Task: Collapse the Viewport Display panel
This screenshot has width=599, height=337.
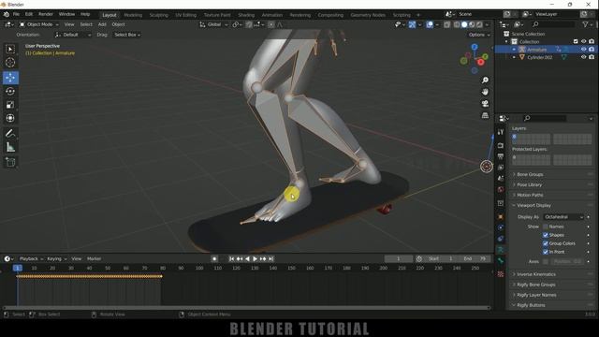Action: 533,205
